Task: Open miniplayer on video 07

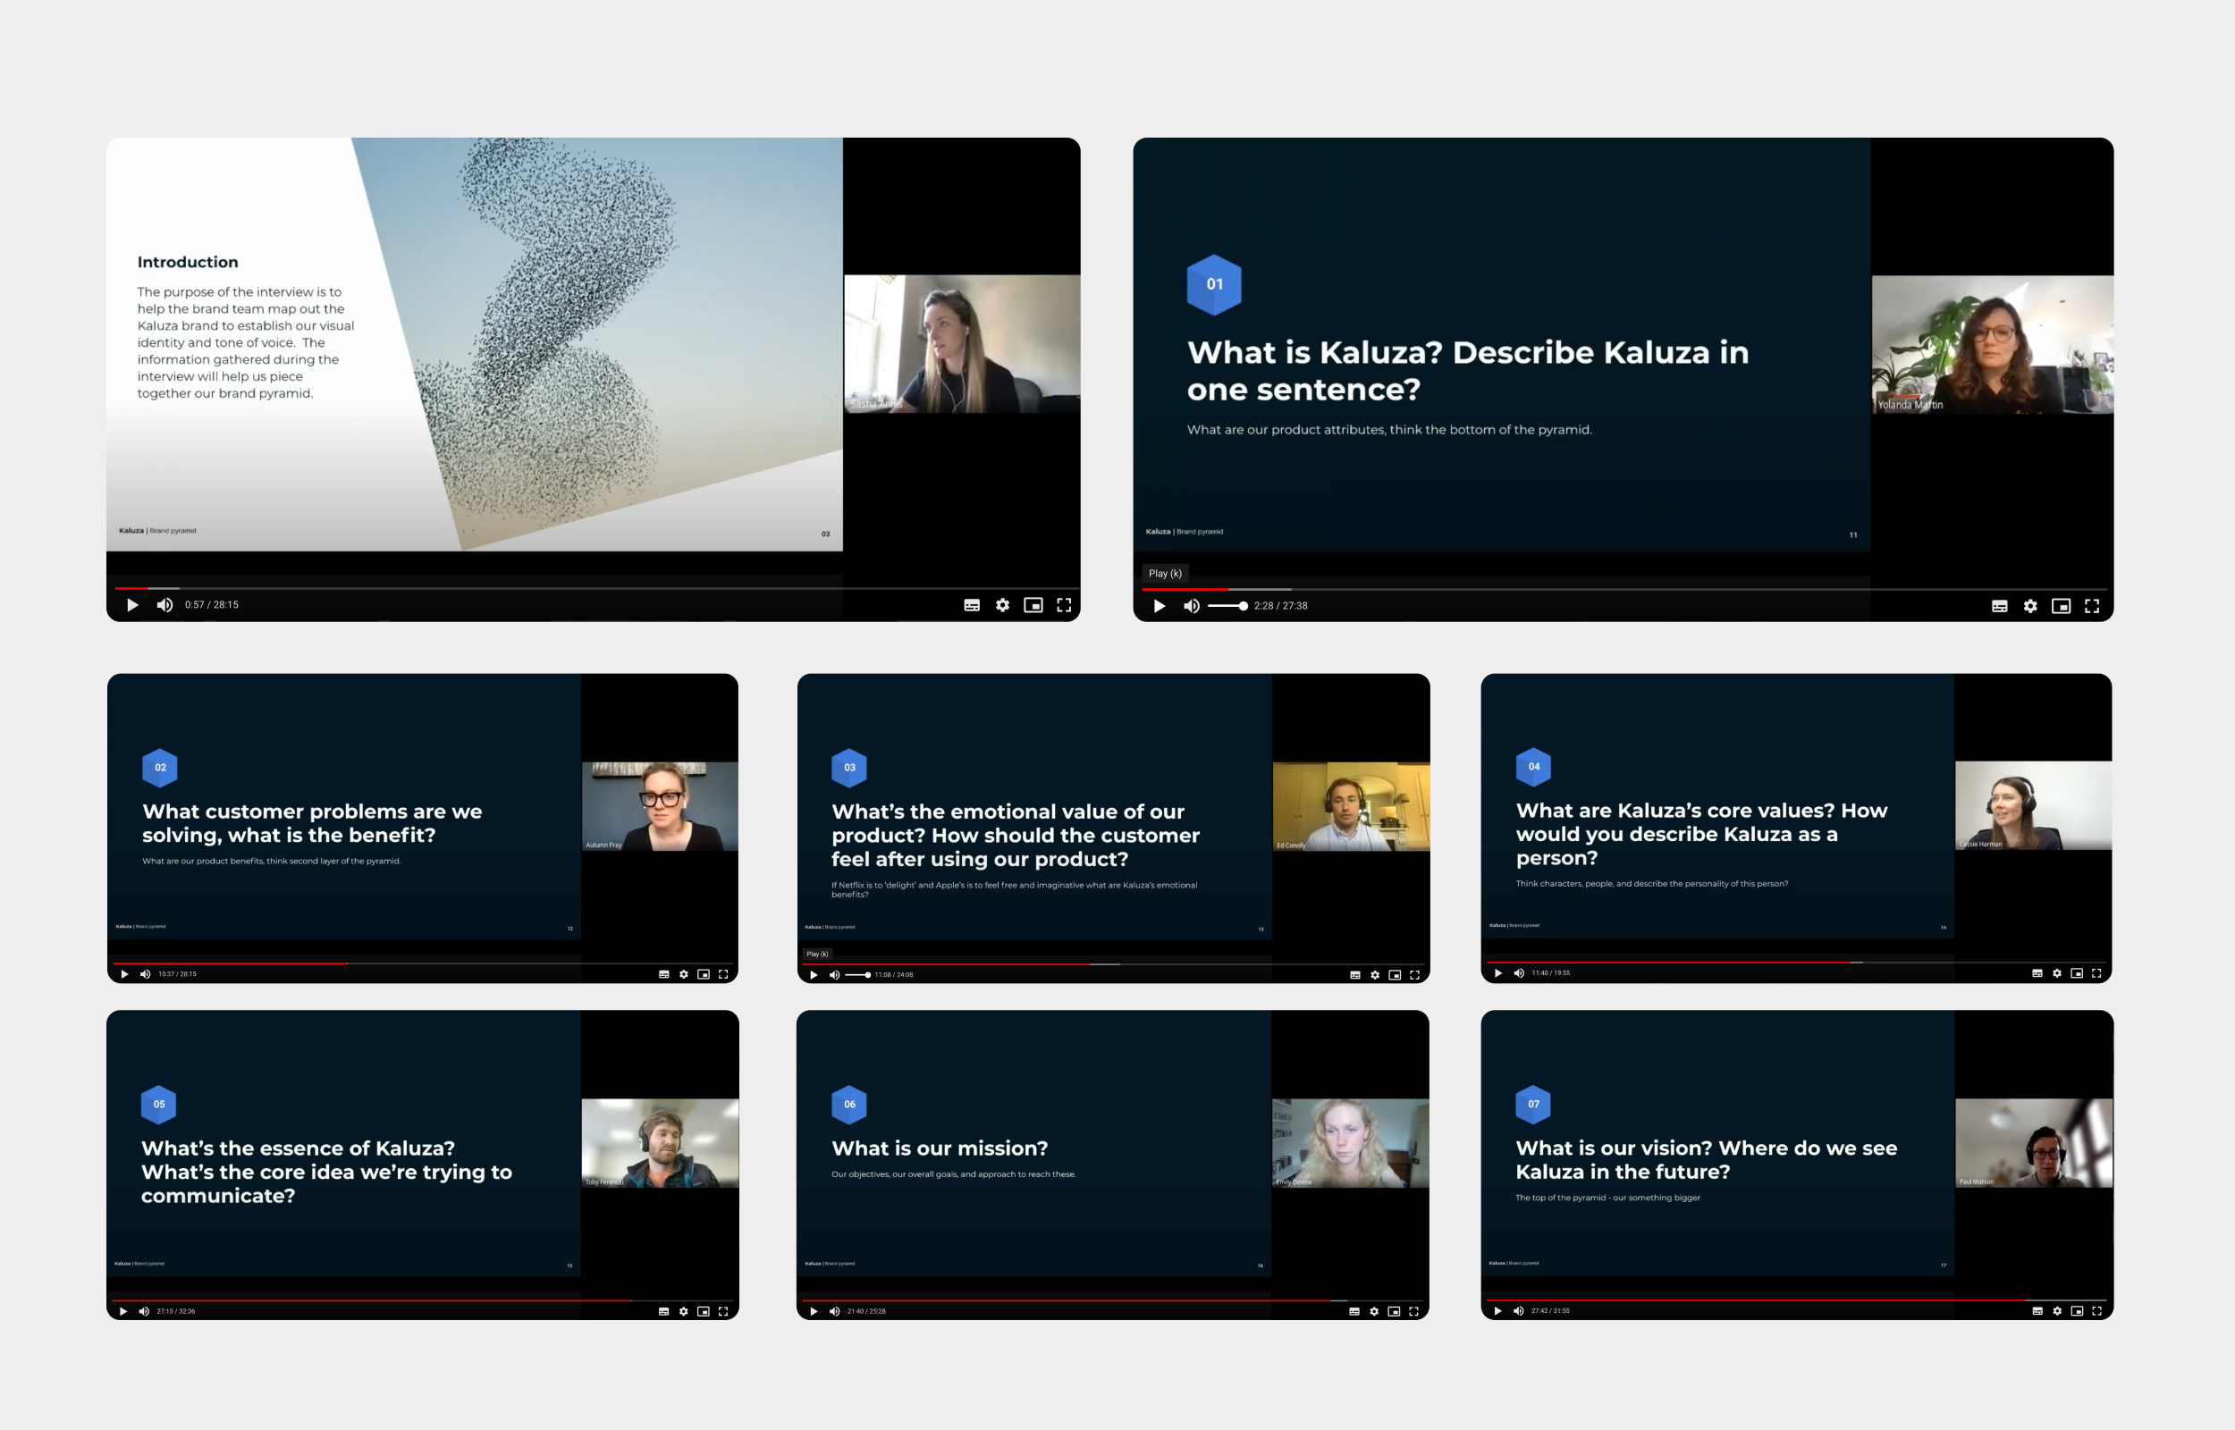Action: pyautogui.click(x=2076, y=1310)
